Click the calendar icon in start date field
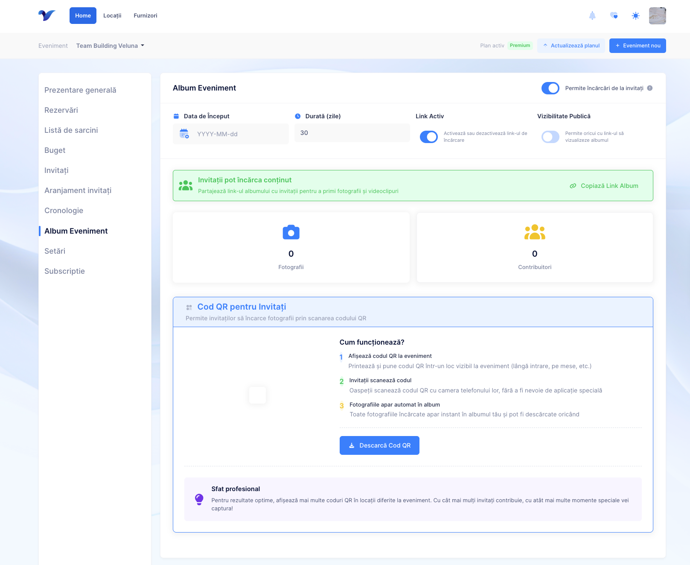Screen dimensions: 690x565 coord(184,134)
